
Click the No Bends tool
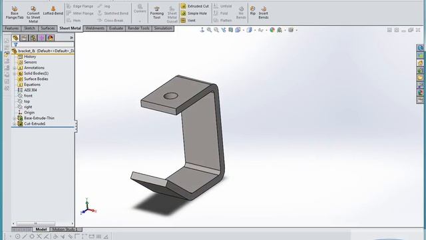click(x=241, y=13)
